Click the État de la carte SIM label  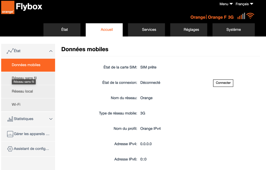[x=120, y=67]
